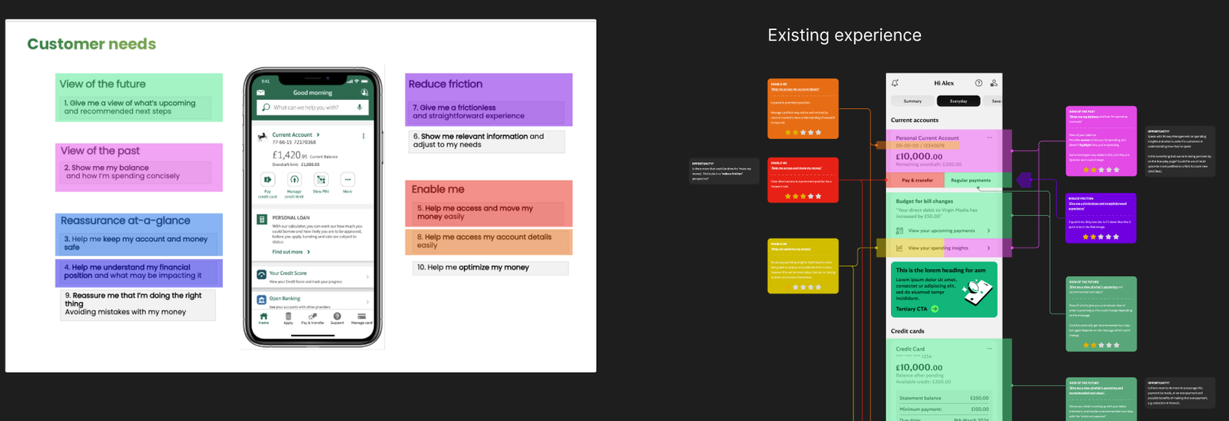The height and width of the screenshot is (421, 1229).
Task: Tap the microphone icon in search bar
Action: [x=359, y=108]
